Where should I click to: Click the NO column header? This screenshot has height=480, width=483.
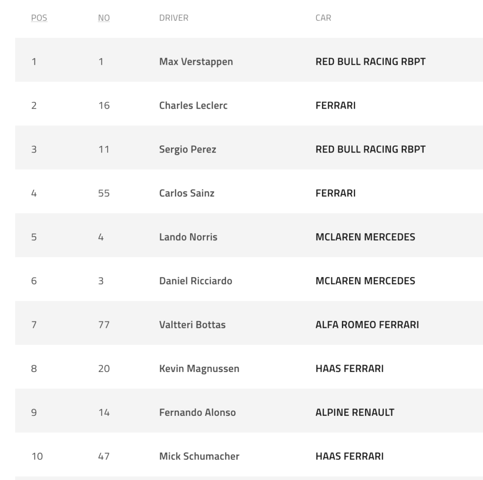tap(104, 18)
